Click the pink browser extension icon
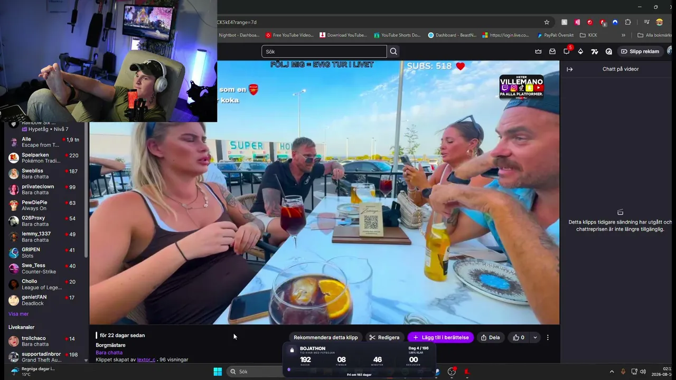This screenshot has width=676, height=380. click(x=577, y=22)
